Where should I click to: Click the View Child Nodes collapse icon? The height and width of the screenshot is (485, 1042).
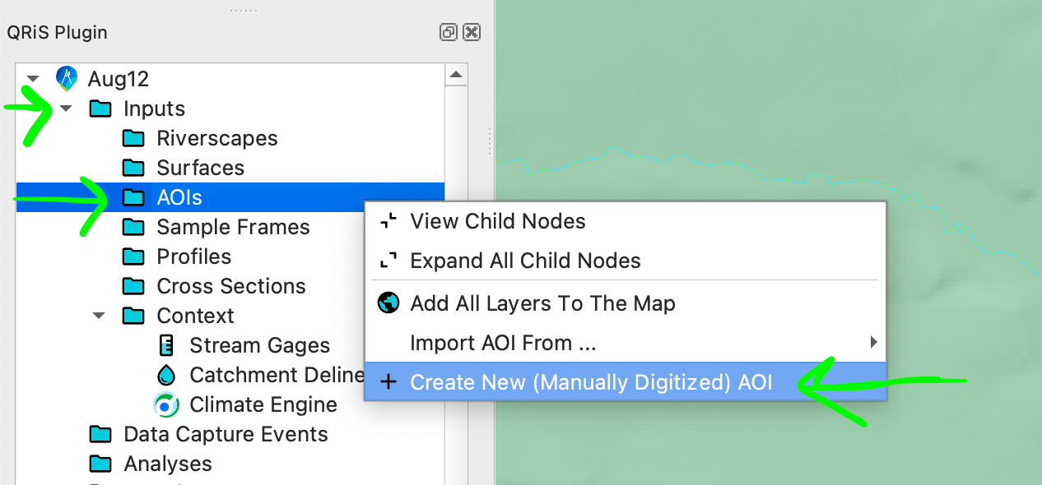[388, 221]
